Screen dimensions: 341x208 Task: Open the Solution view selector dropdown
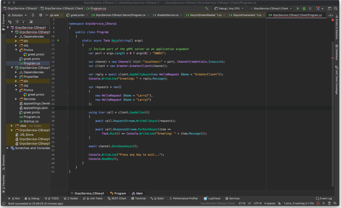click(17, 15)
